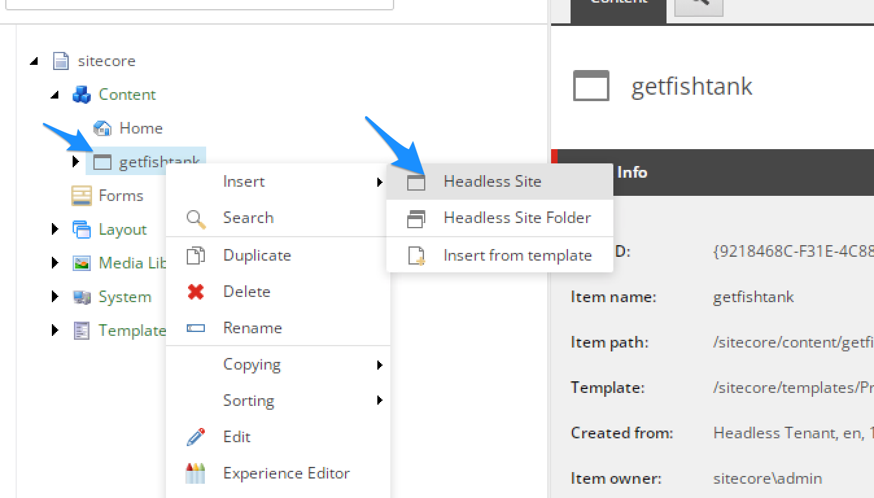Click the Created from Headless Tenant value
The image size is (874, 498).
tap(794, 433)
